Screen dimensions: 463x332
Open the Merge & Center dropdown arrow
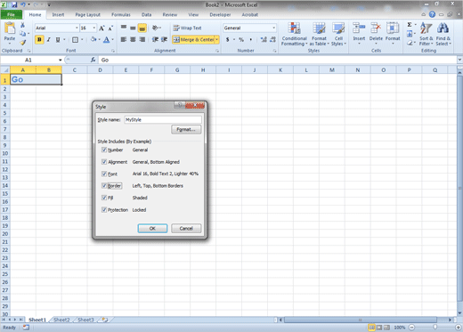(x=217, y=39)
